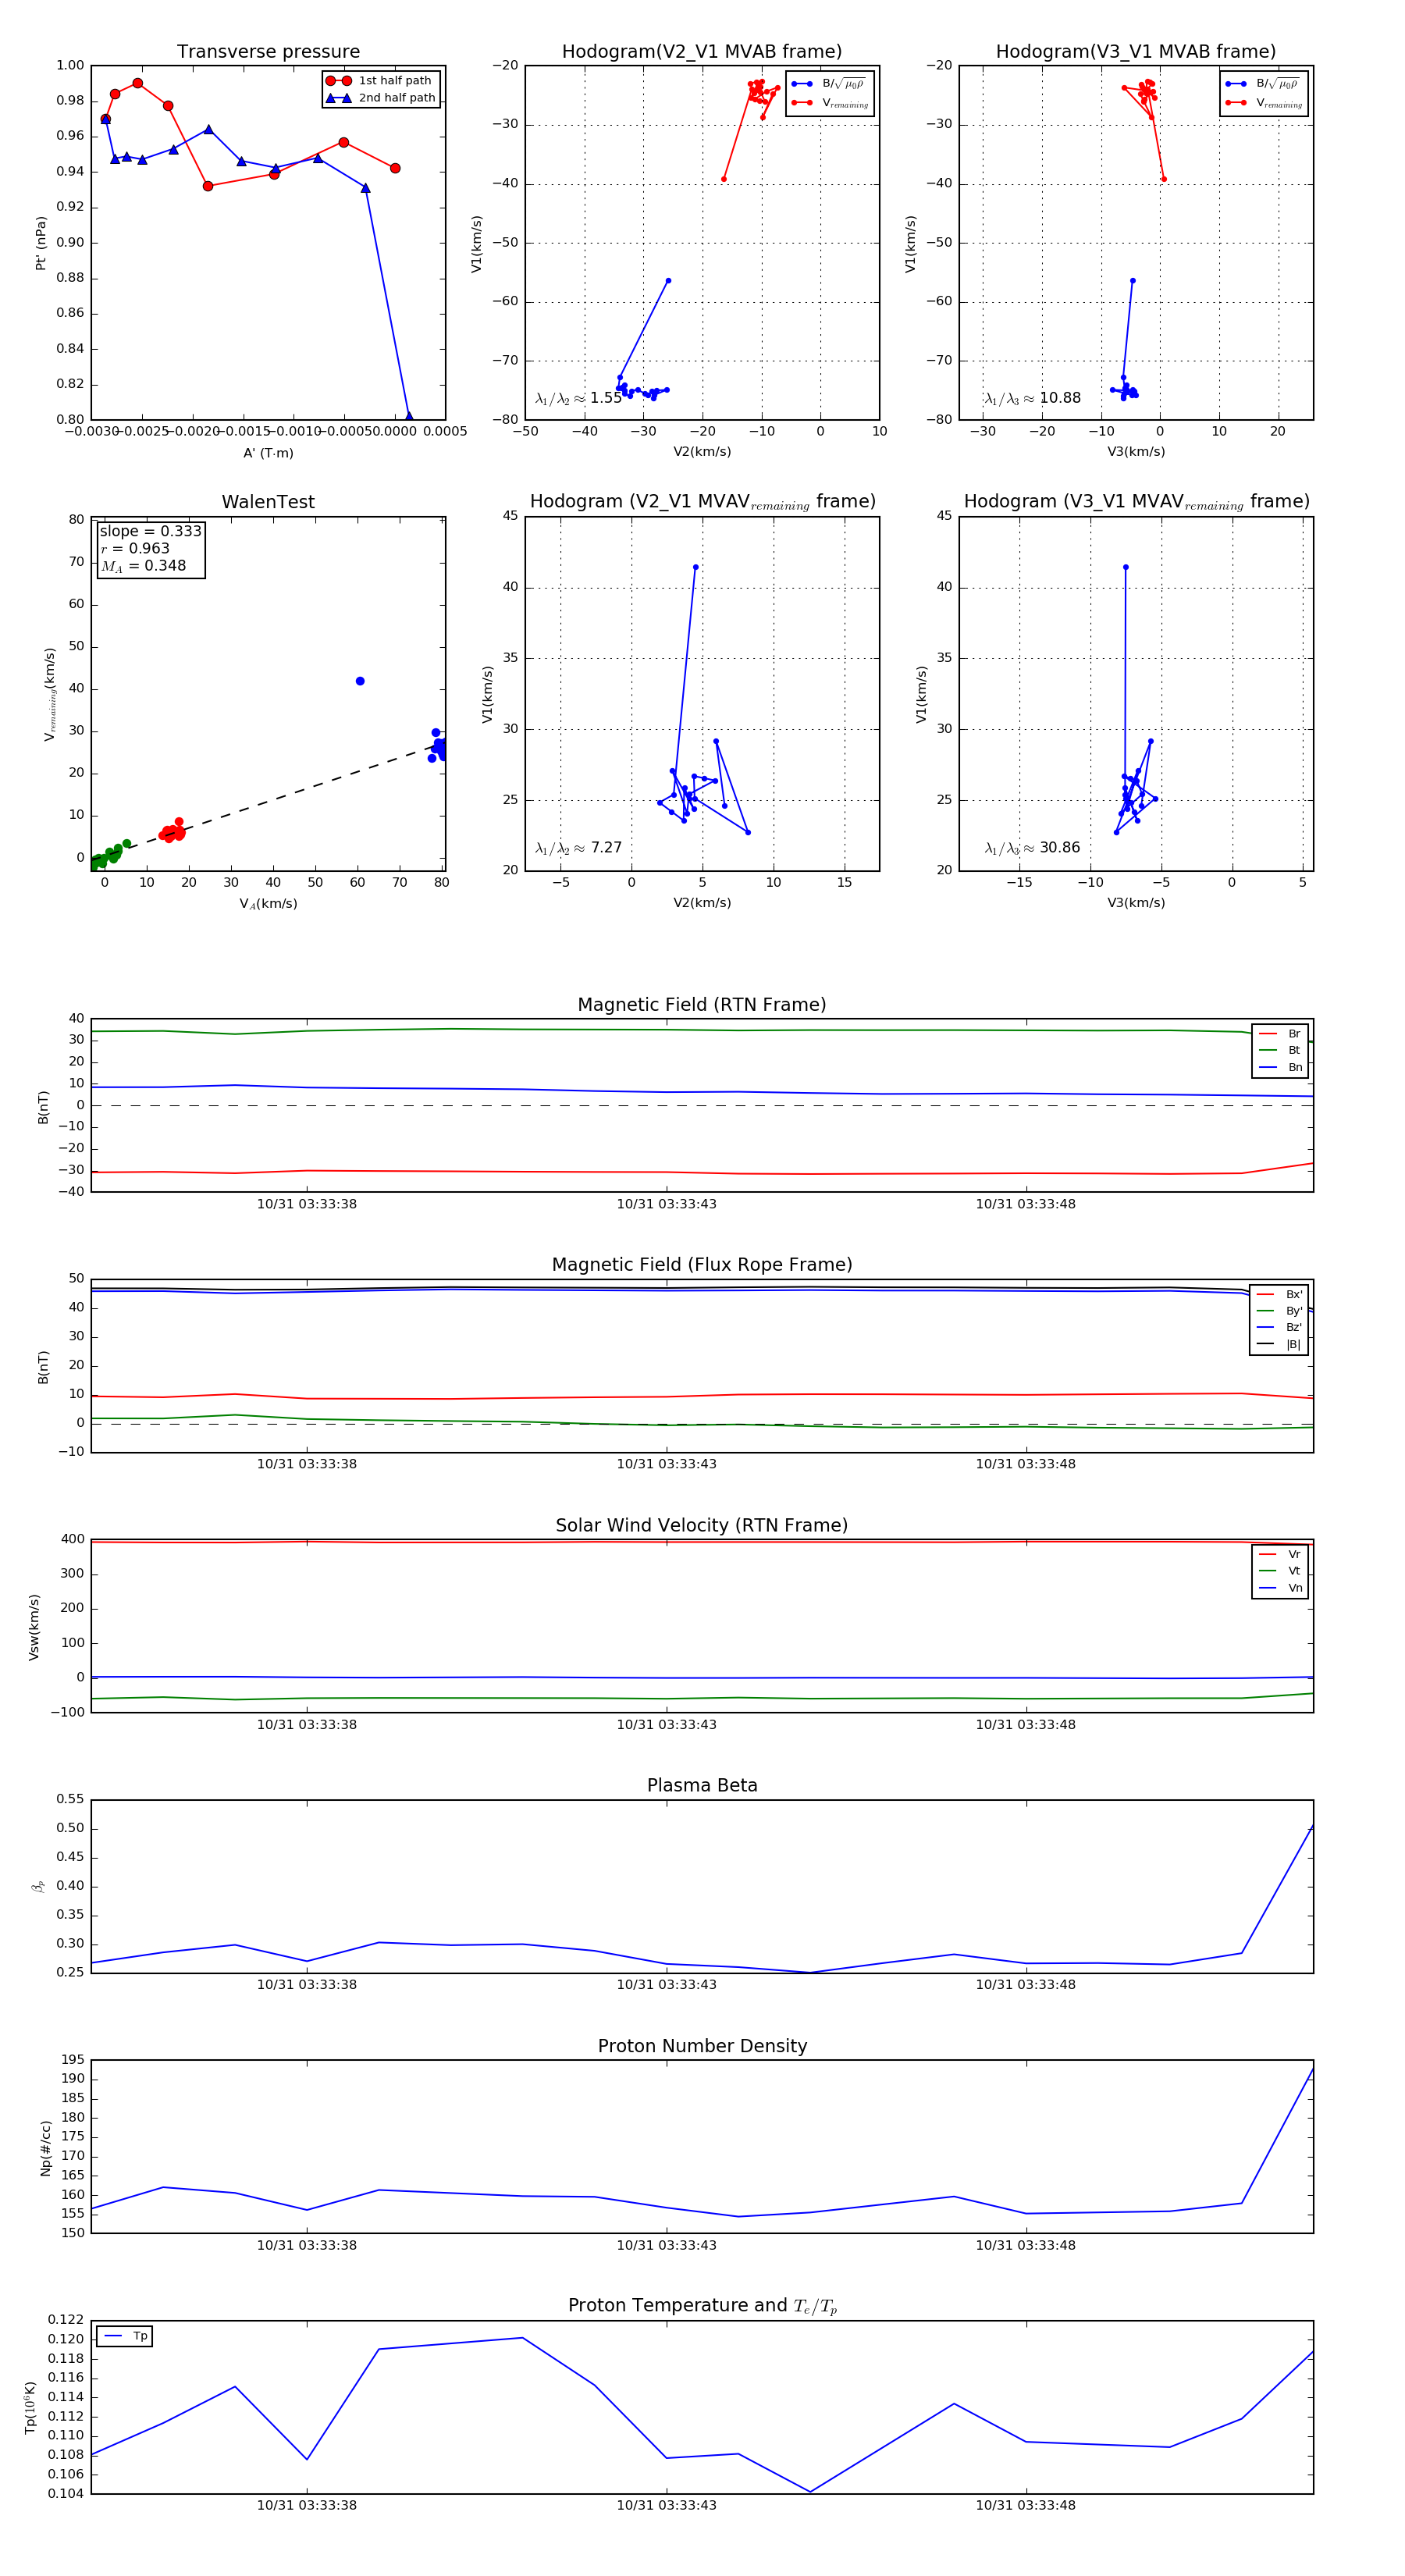The height and width of the screenshot is (2576, 1405).
Task: Select the 'Vn' legend entry
Action: (x=1280, y=1588)
